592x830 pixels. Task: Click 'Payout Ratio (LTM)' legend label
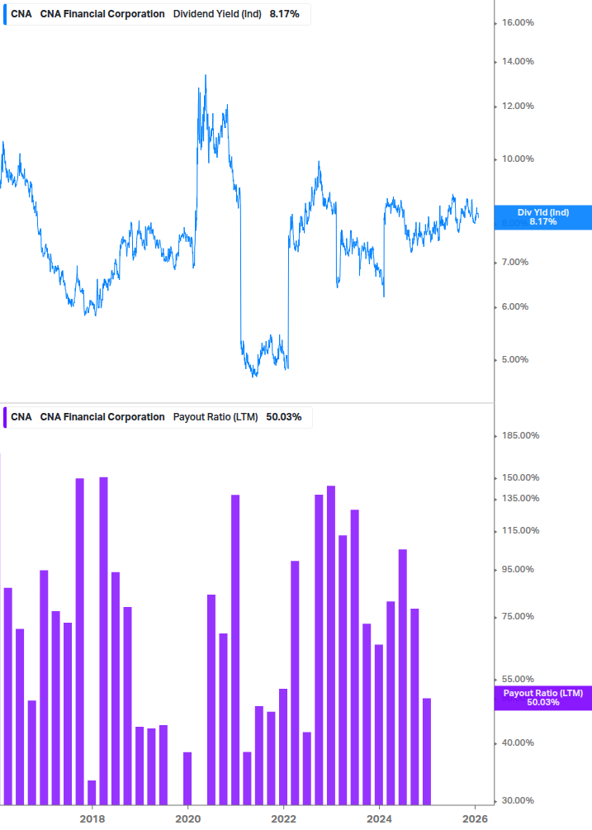215,417
